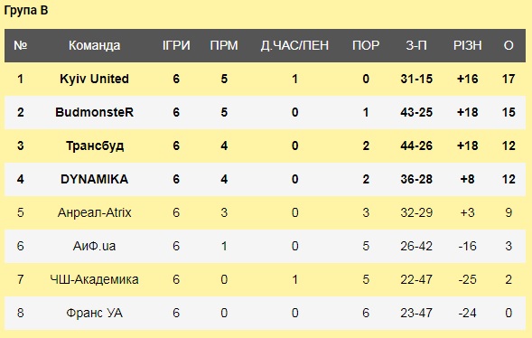Image resolution: width=532 pixels, height=338 pixels.
Task: Open the BudmonsteR team entry
Action: (x=94, y=112)
